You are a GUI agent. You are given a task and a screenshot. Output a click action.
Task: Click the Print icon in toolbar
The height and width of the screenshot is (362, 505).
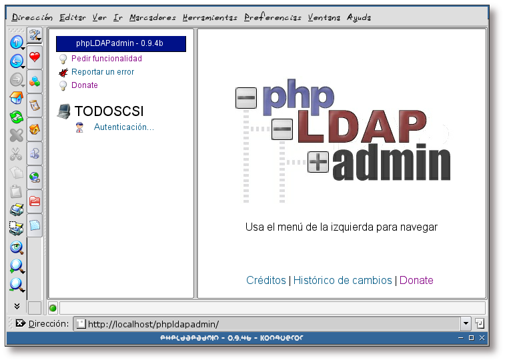(16, 210)
